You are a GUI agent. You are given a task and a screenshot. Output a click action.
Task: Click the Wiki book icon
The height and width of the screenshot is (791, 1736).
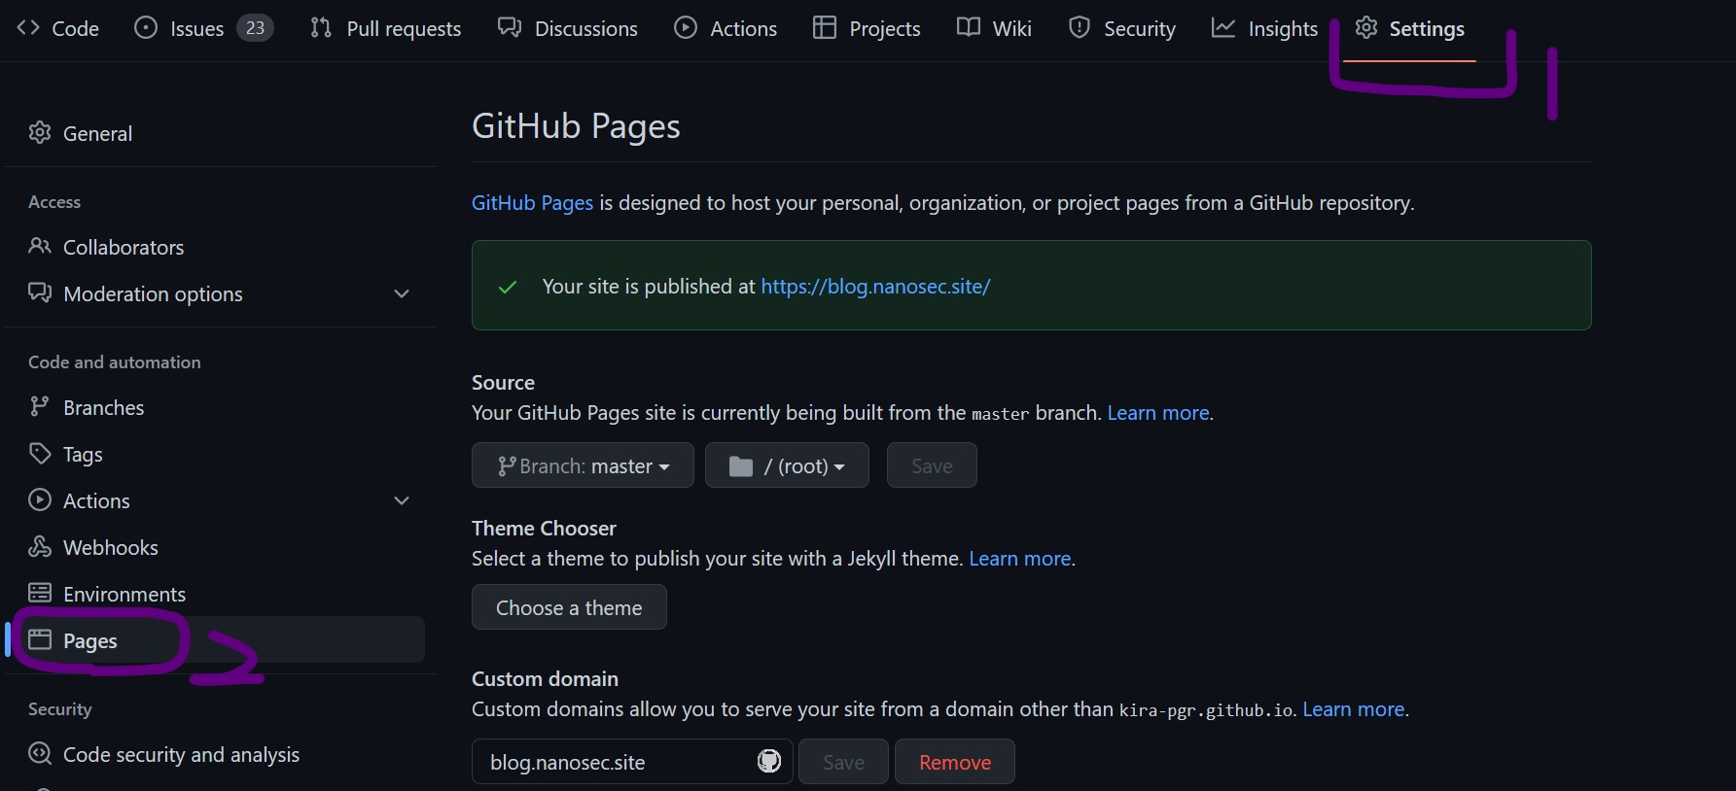tap(969, 27)
